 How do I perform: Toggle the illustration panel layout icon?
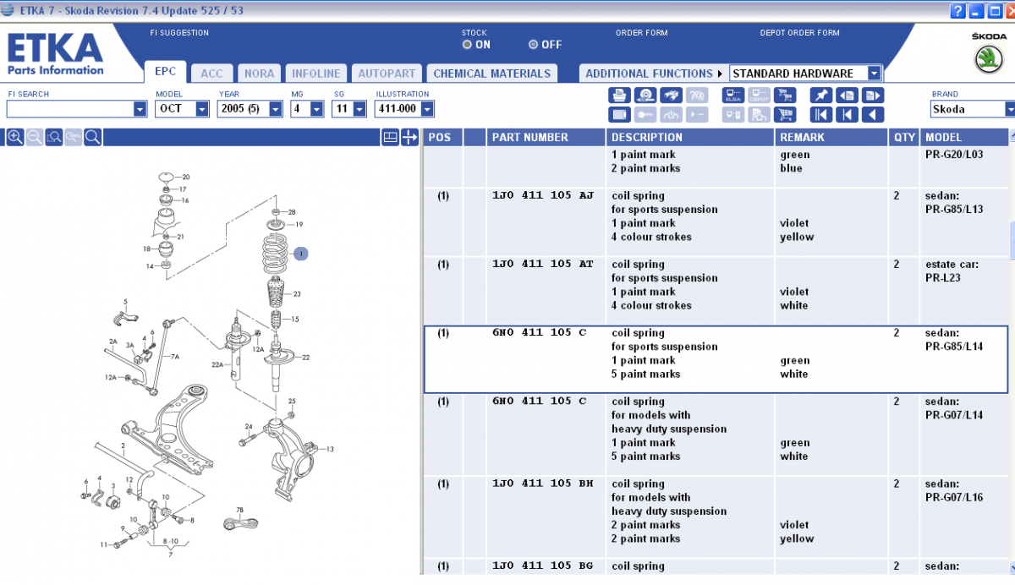(x=390, y=137)
